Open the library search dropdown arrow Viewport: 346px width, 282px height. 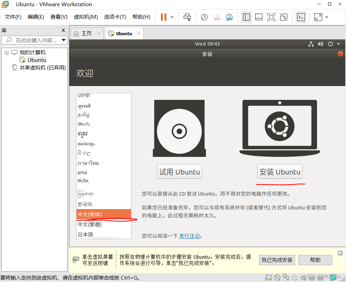(x=63, y=40)
